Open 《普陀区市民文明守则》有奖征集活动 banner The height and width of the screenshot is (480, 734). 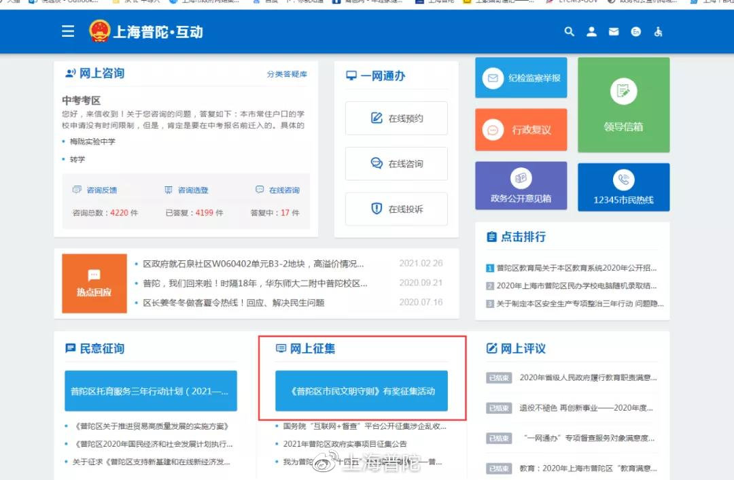pyautogui.click(x=362, y=391)
